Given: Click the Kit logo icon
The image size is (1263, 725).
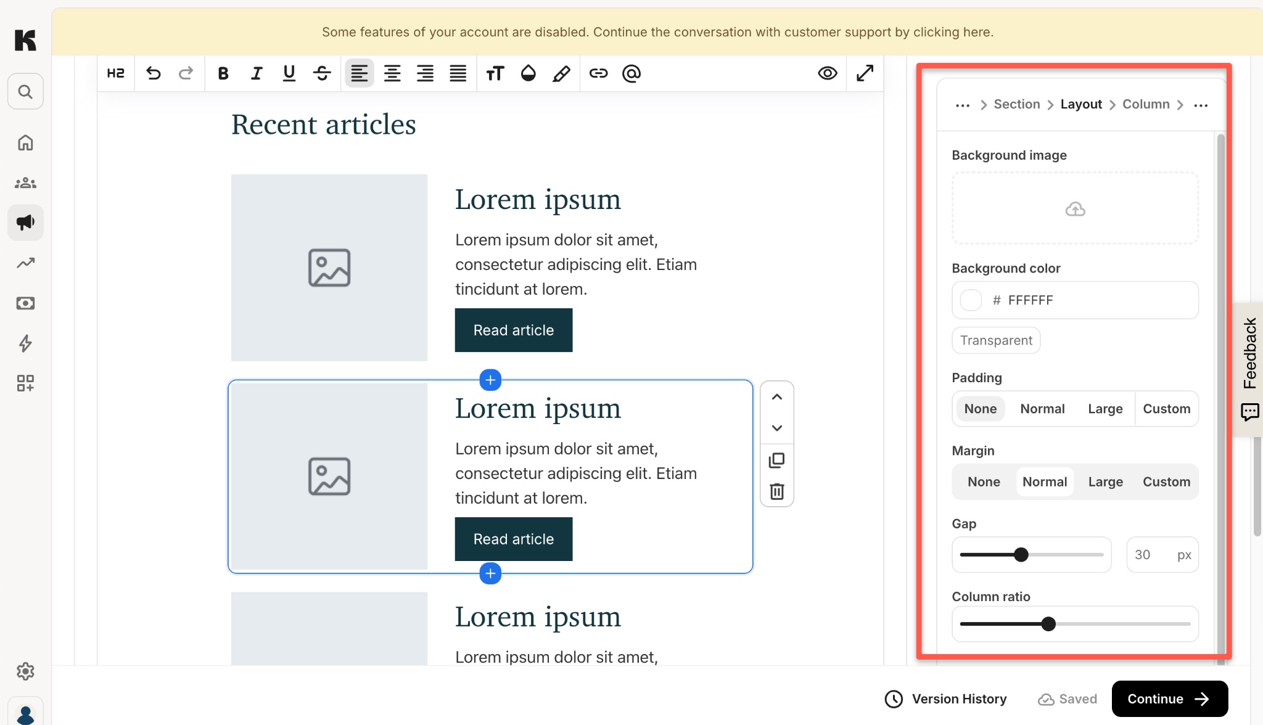Looking at the screenshot, I should (x=25, y=40).
